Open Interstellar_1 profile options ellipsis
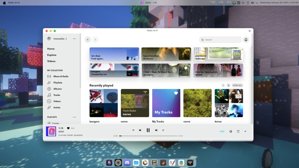Image resolution: width=299 pixels, height=168 pixels. 74,39
